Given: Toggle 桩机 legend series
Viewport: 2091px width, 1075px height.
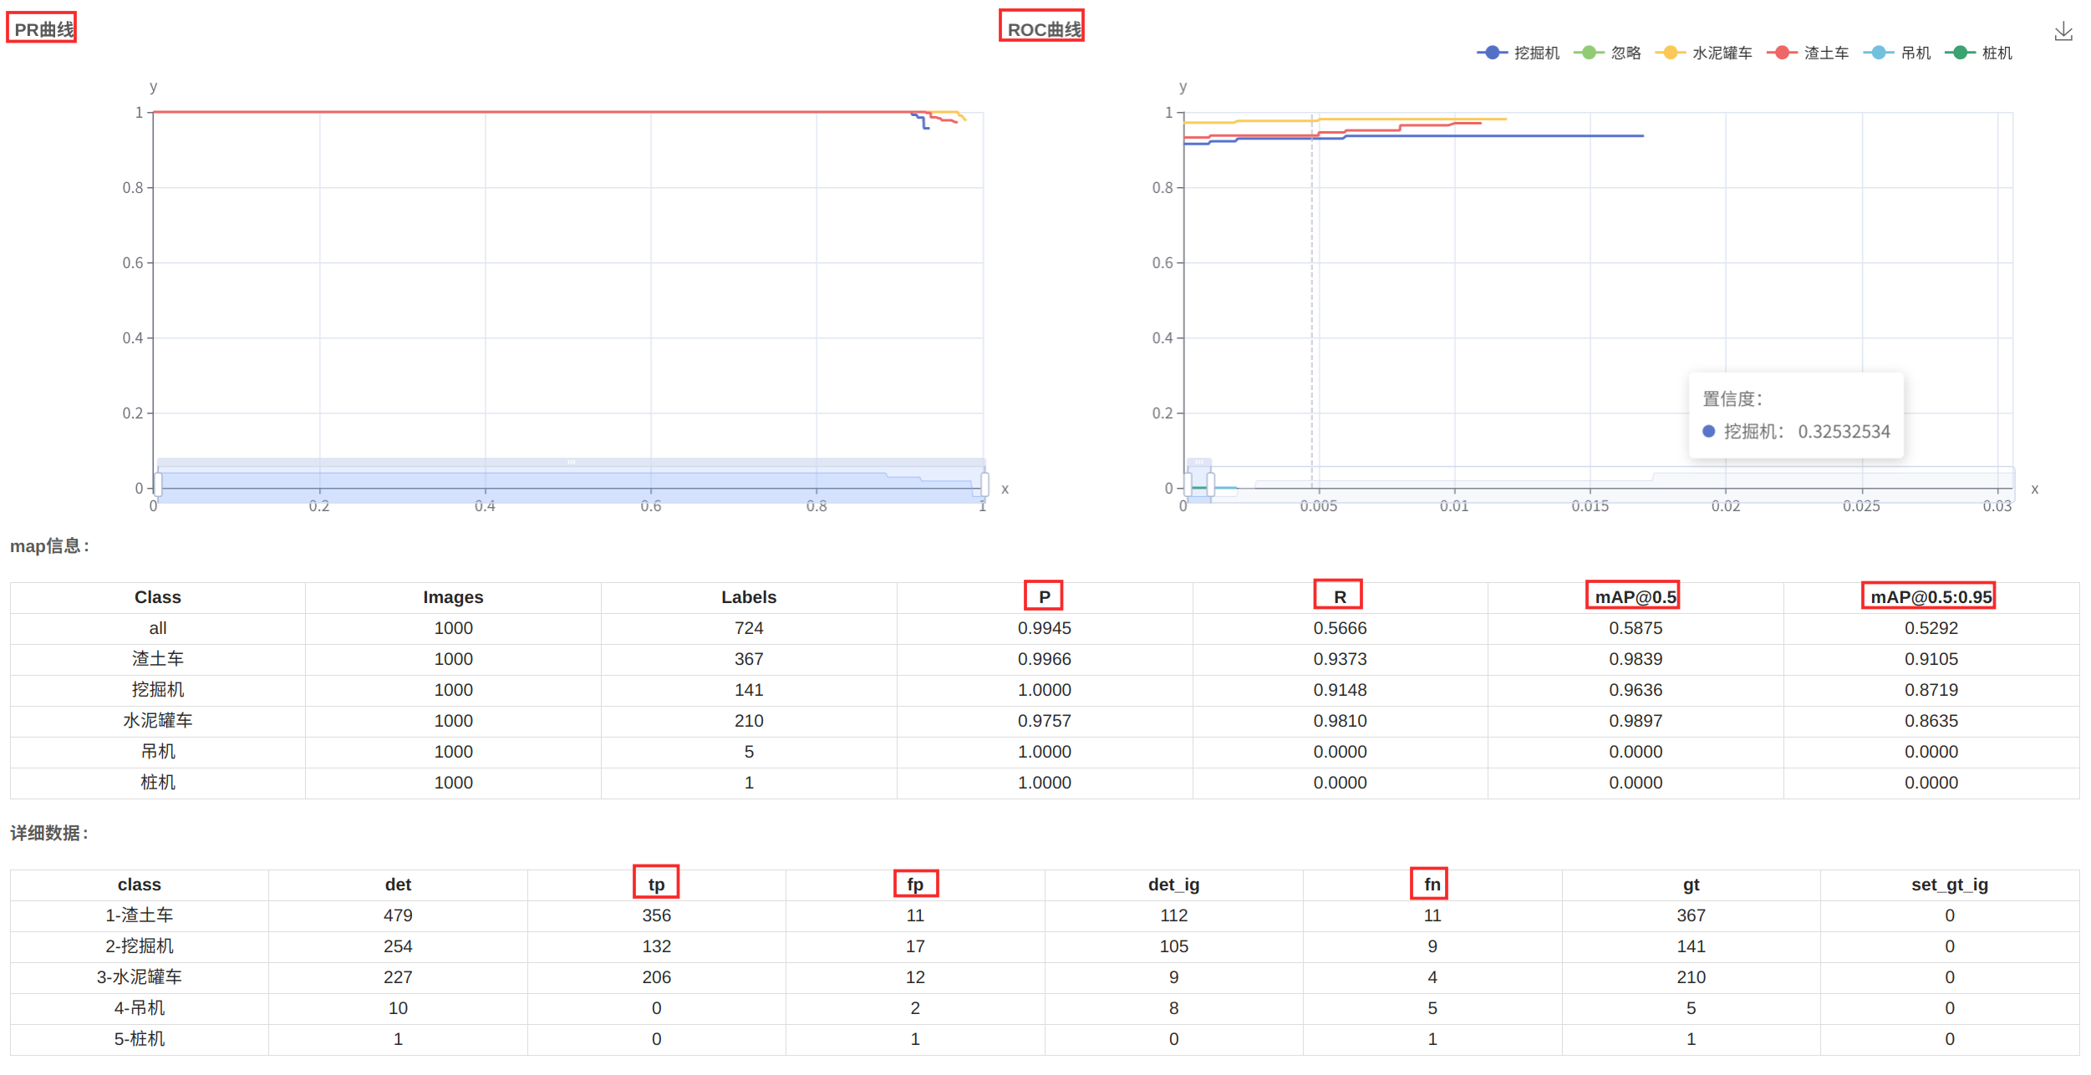Looking at the screenshot, I should (1977, 53).
